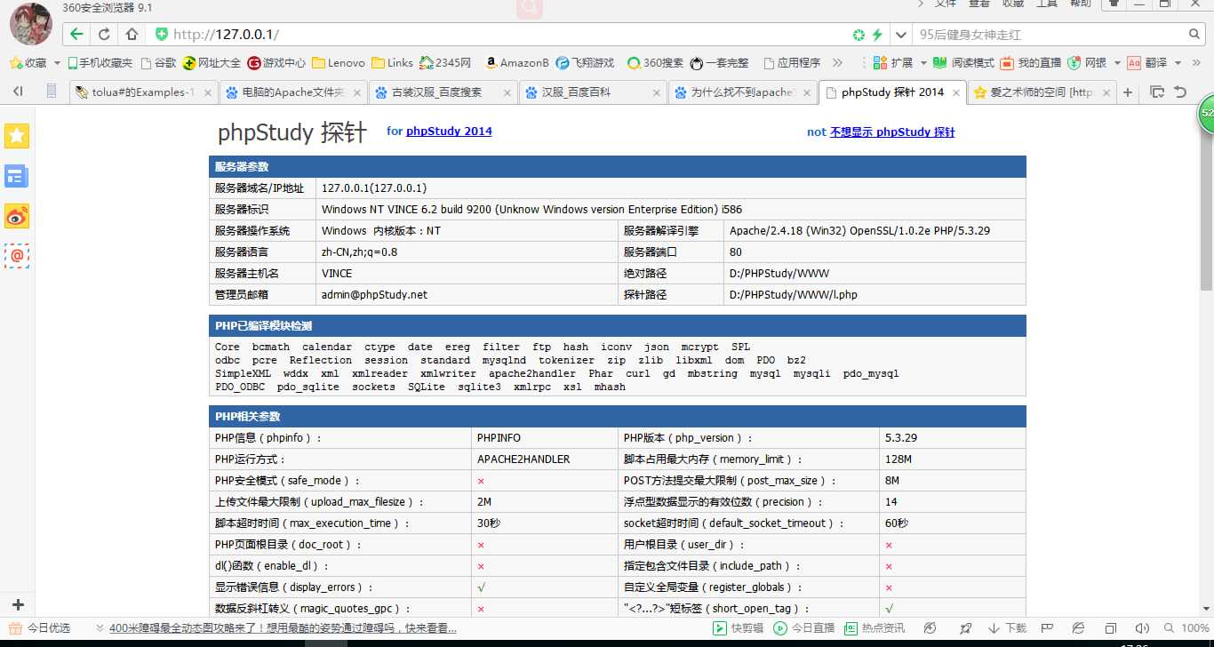The height and width of the screenshot is (647, 1214).
Task: Expand the 扩展 dropdown arrow
Action: tap(923, 63)
